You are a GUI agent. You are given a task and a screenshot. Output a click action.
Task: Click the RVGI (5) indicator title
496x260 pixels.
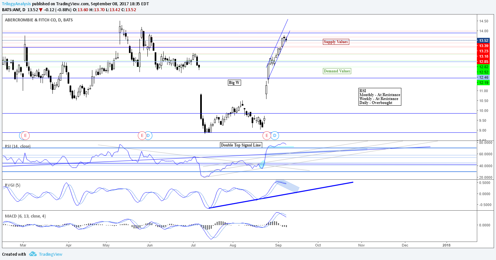13,185
